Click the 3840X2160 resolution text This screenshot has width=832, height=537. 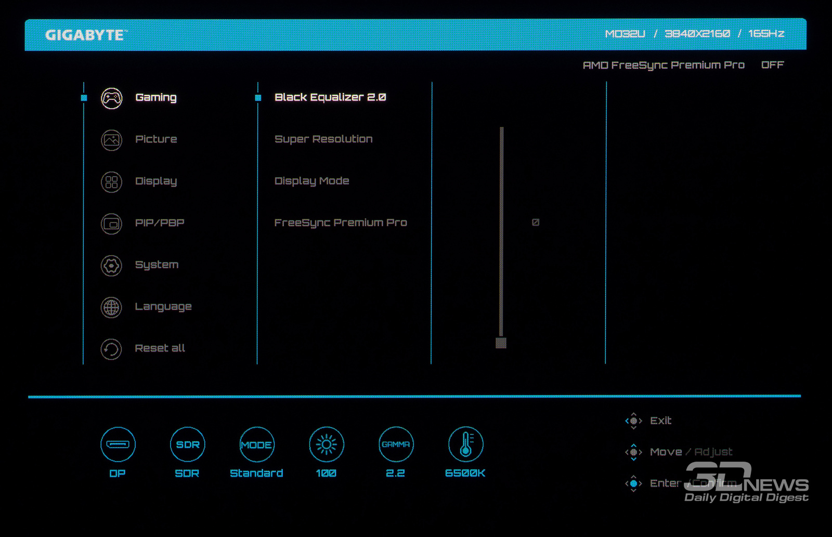point(697,34)
